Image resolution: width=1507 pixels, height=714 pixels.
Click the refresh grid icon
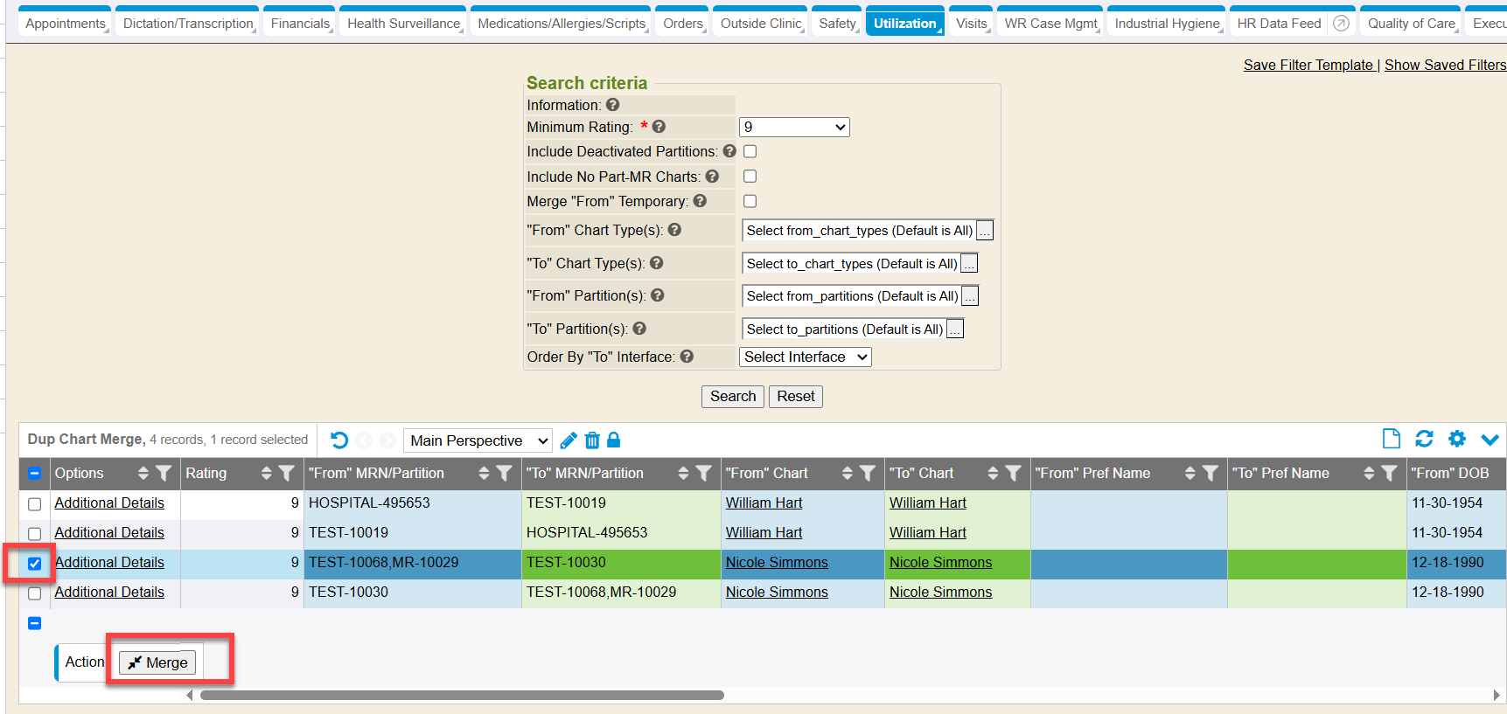(1424, 439)
